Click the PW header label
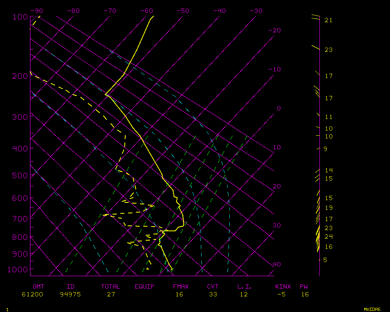 pos(303,287)
